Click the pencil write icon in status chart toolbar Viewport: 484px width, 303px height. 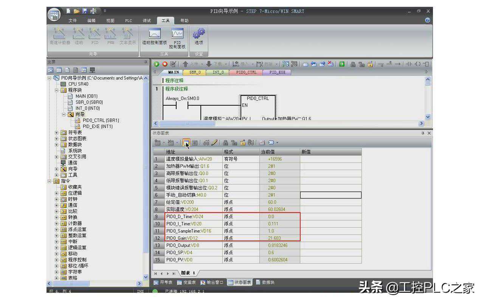214,143
